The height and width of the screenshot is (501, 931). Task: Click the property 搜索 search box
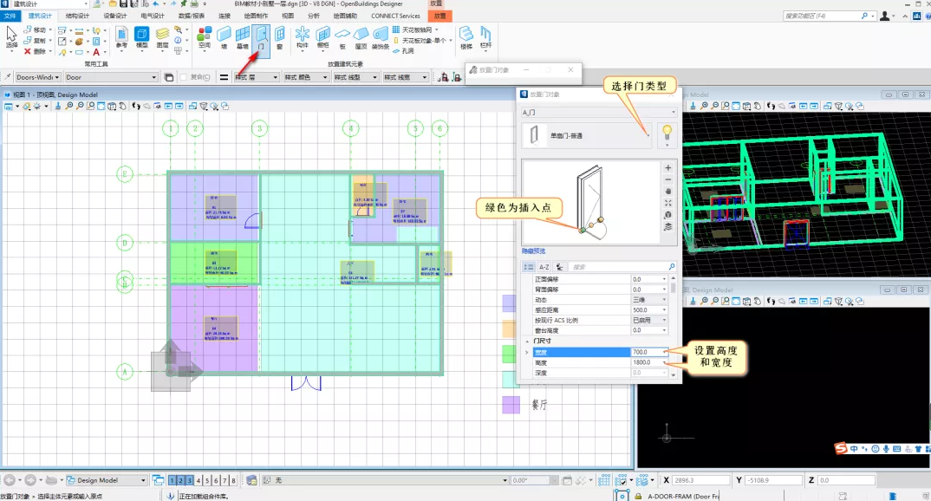[x=622, y=267]
